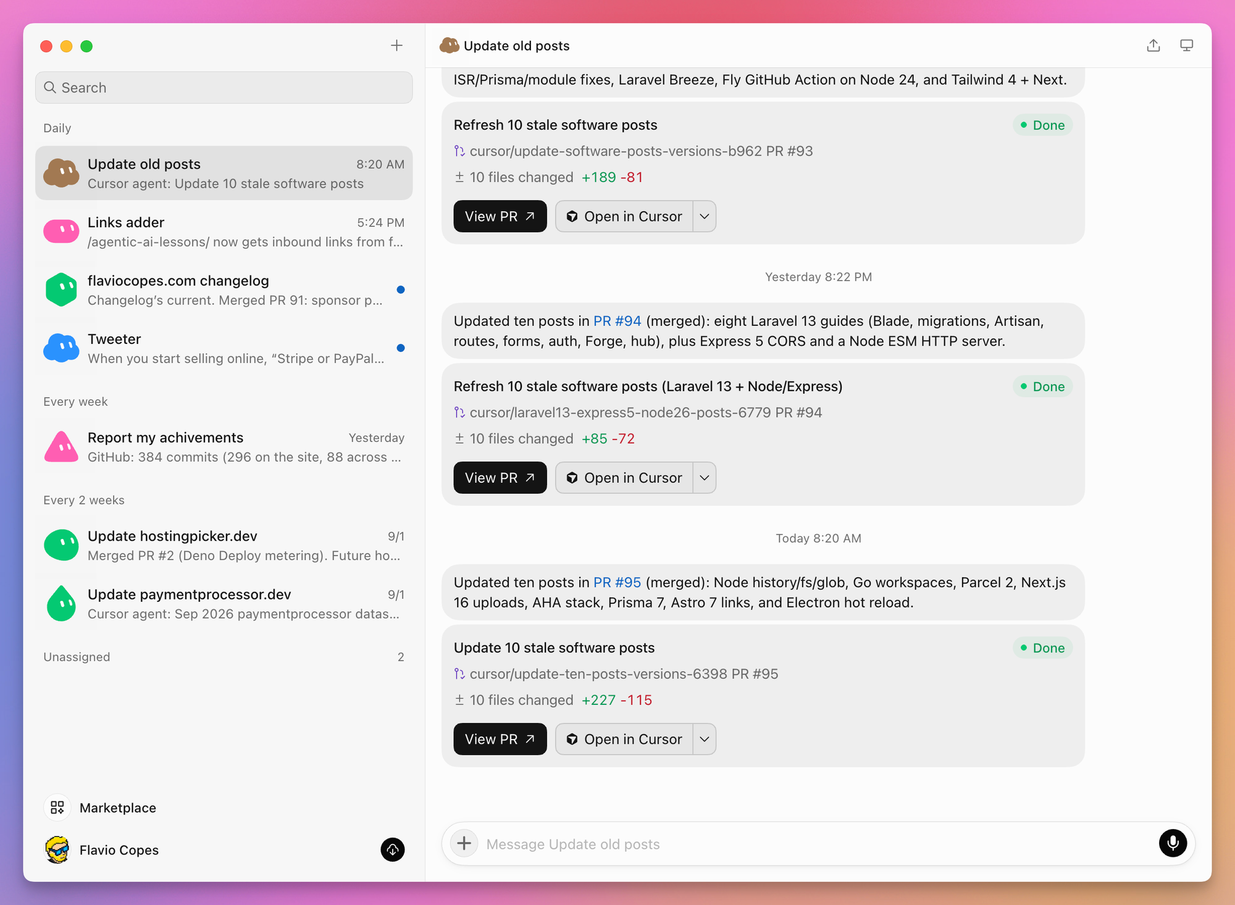Click Done status on Laravel 13 + Node/Express card
Screen dimensions: 1235x905
coord(1043,386)
